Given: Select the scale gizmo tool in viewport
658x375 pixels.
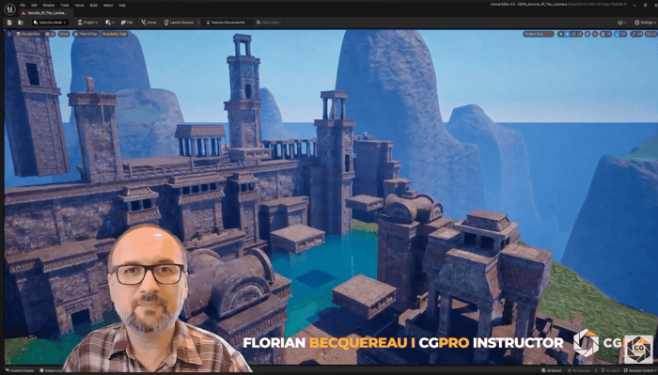Looking at the screenshot, I should pos(580,34).
